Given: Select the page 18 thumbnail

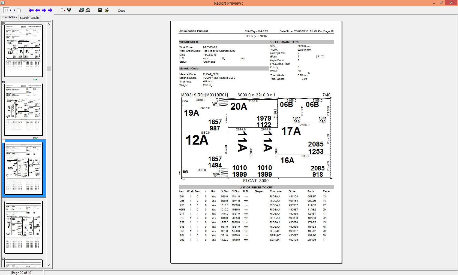Looking at the screenshot, I should [x=24, y=51].
